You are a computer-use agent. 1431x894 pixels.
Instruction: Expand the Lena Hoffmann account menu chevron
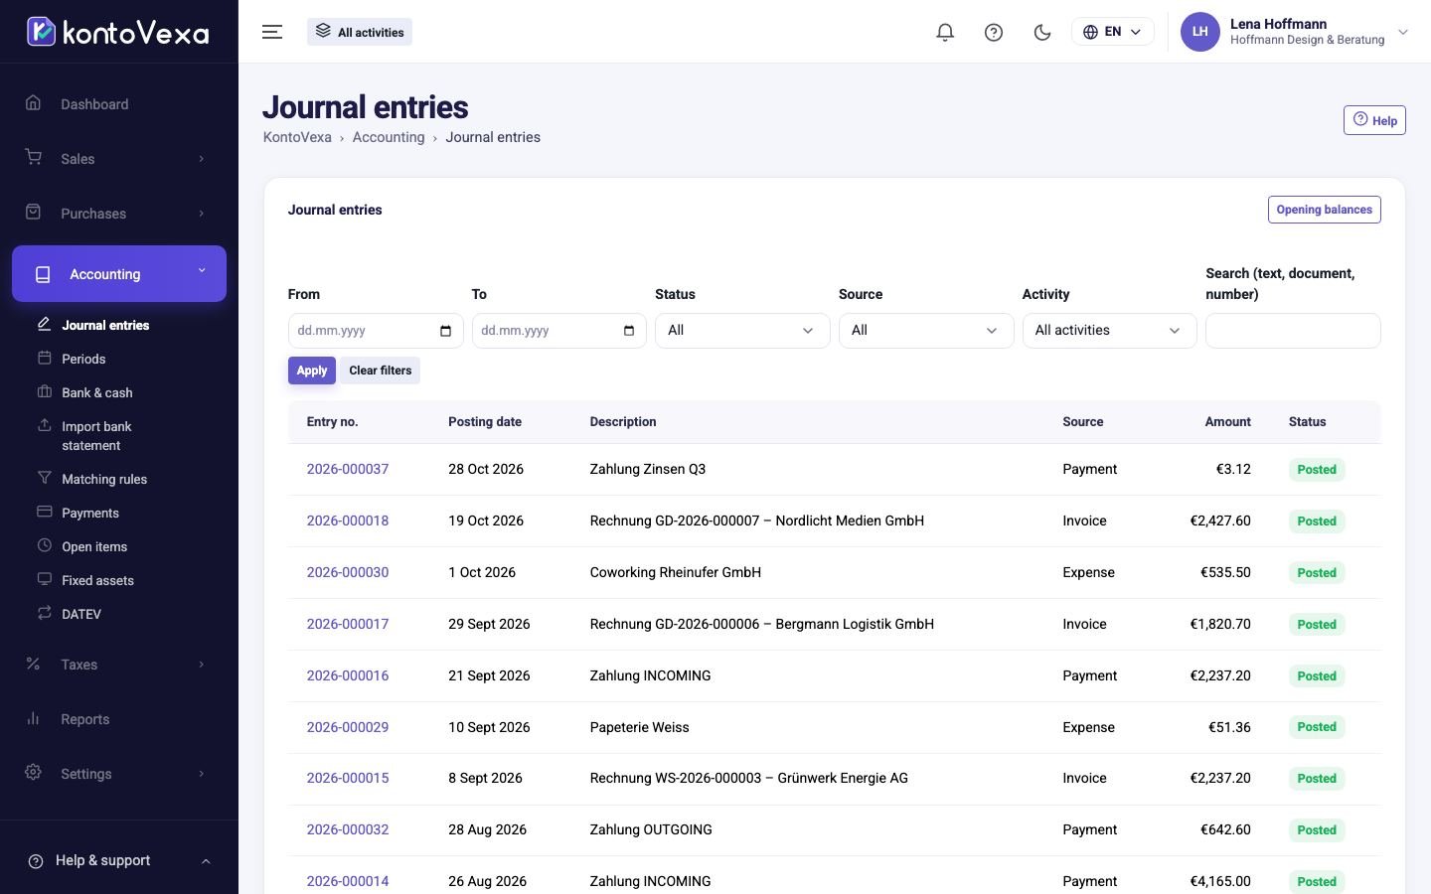coord(1403,32)
